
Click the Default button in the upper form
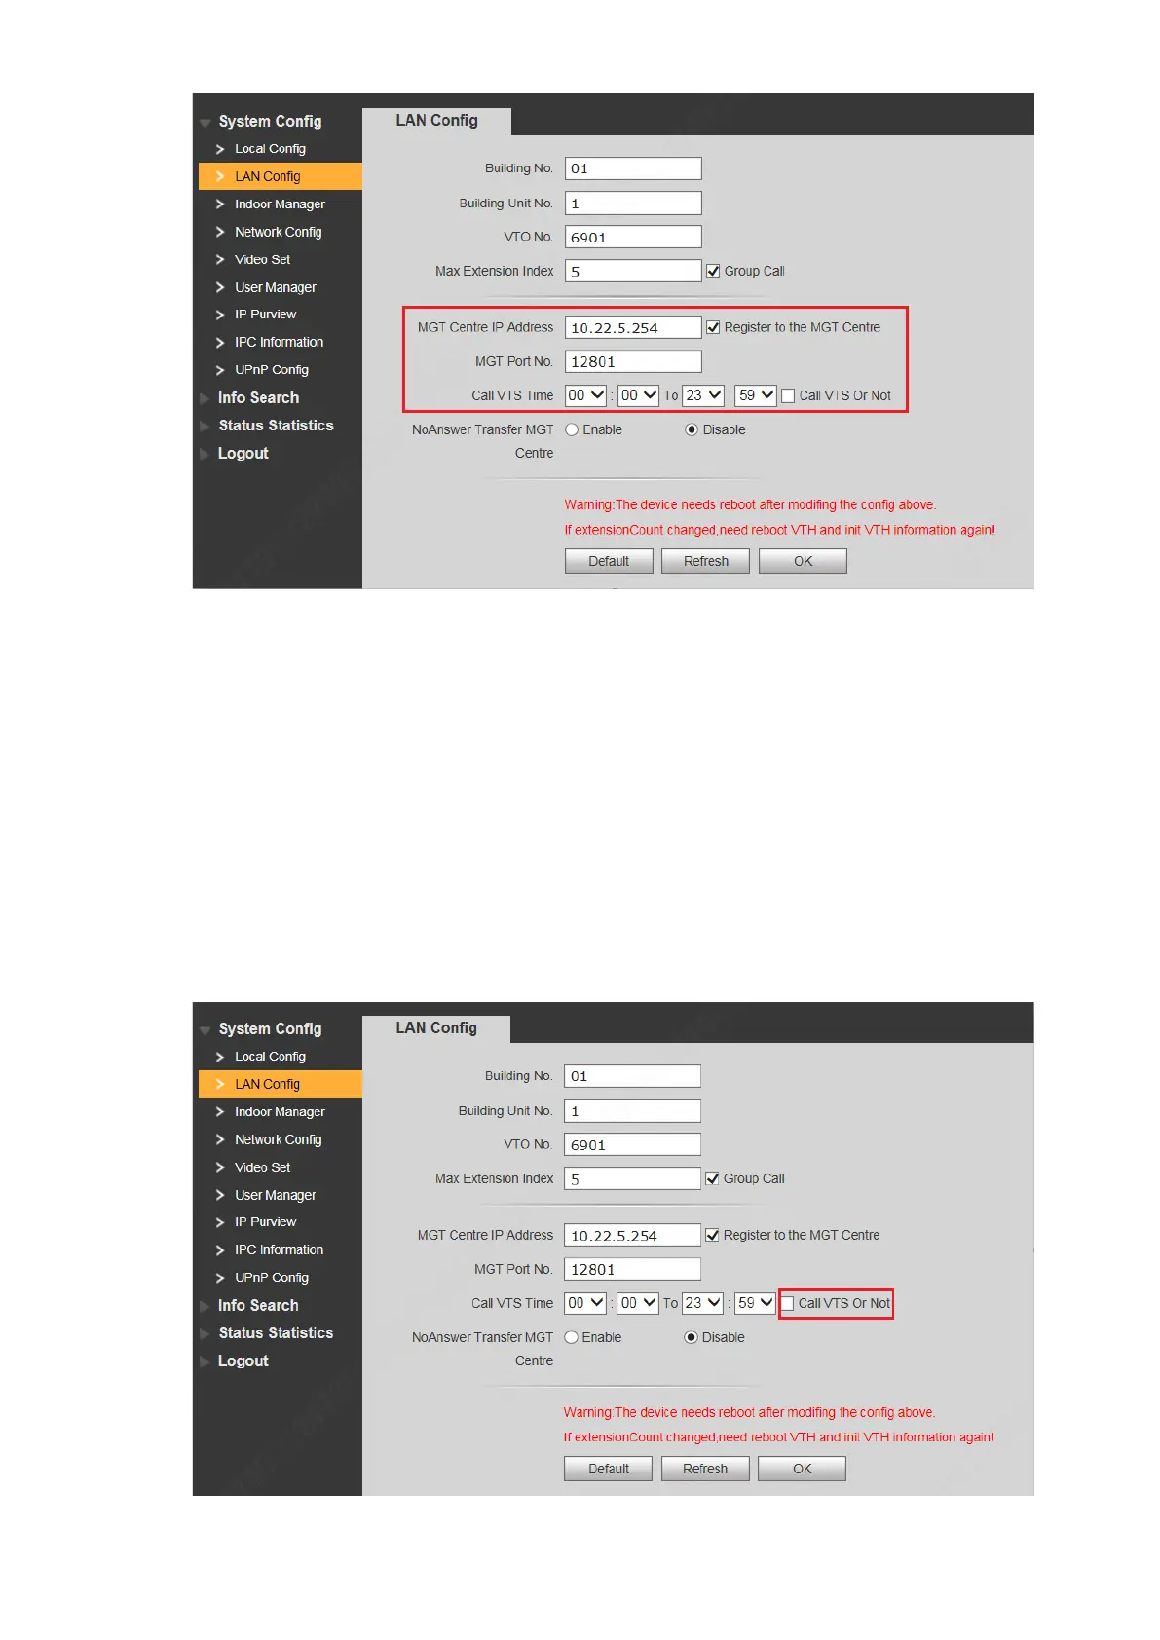[609, 561]
